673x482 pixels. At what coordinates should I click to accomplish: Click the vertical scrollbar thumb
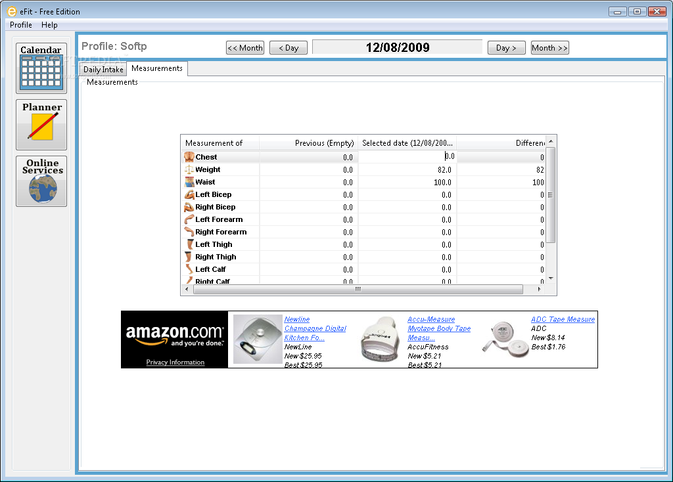pos(551,195)
